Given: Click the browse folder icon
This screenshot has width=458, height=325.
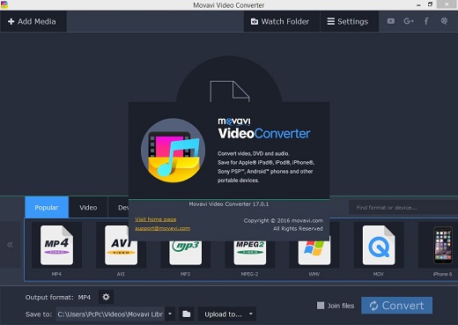Looking at the screenshot, I should 187,314.
